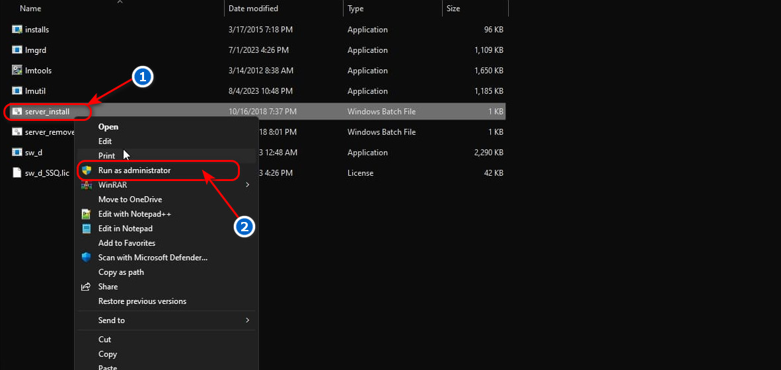The height and width of the screenshot is (370, 781).
Task: Click the server_remove batch file icon
Action: [x=17, y=132]
